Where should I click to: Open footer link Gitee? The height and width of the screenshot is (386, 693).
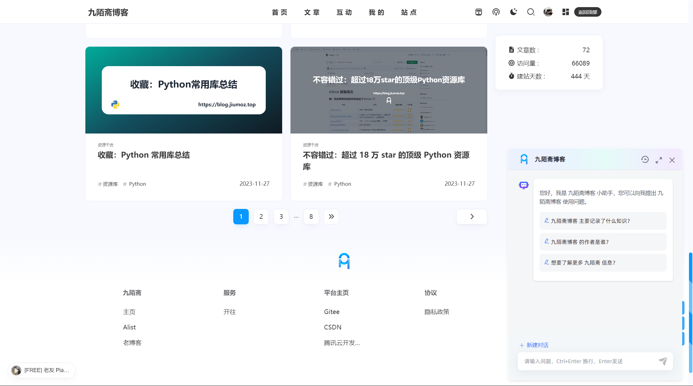click(x=332, y=312)
